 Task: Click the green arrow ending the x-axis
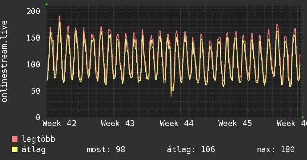[x=303, y=117]
